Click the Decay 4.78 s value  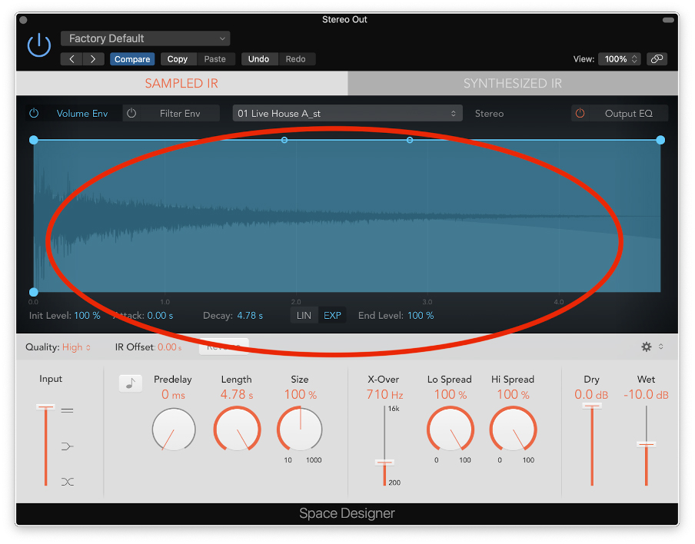pos(250,316)
